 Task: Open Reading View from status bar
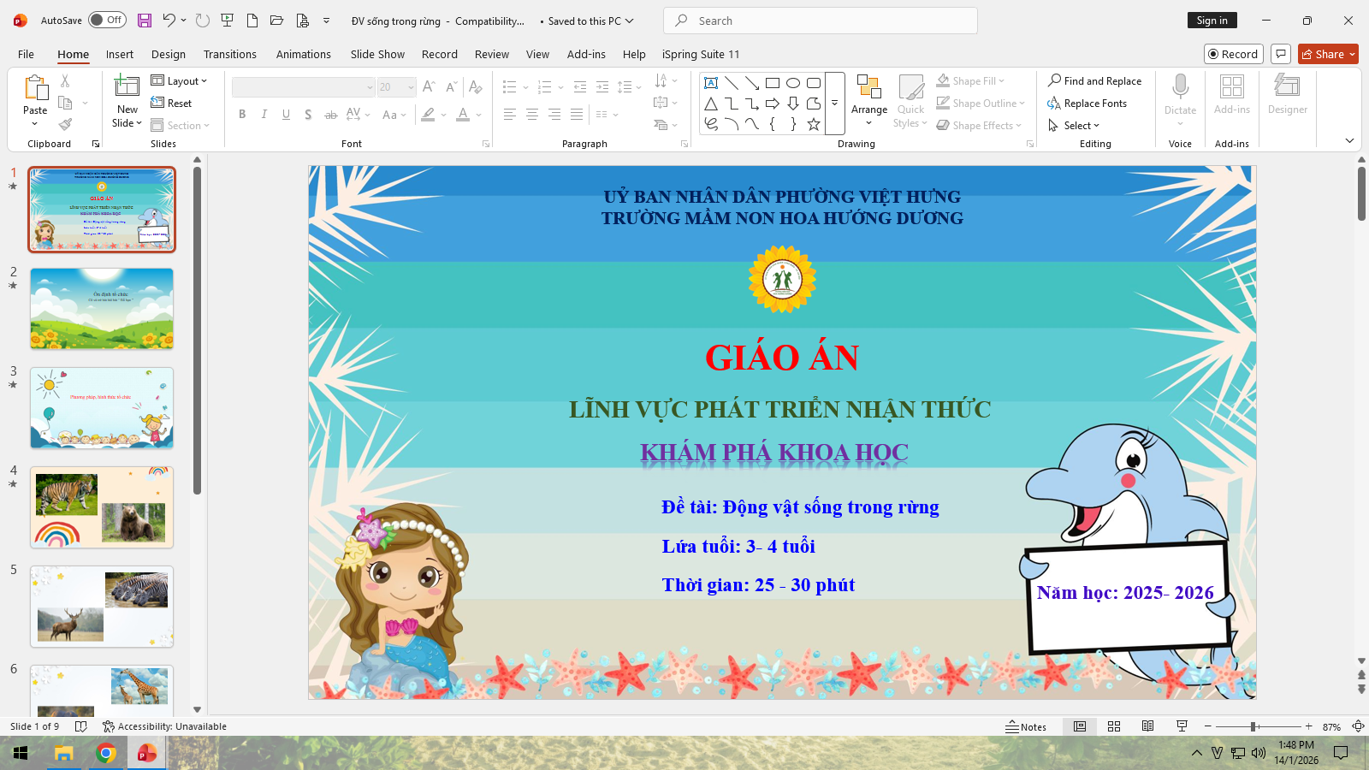(x=1147, y=726)
